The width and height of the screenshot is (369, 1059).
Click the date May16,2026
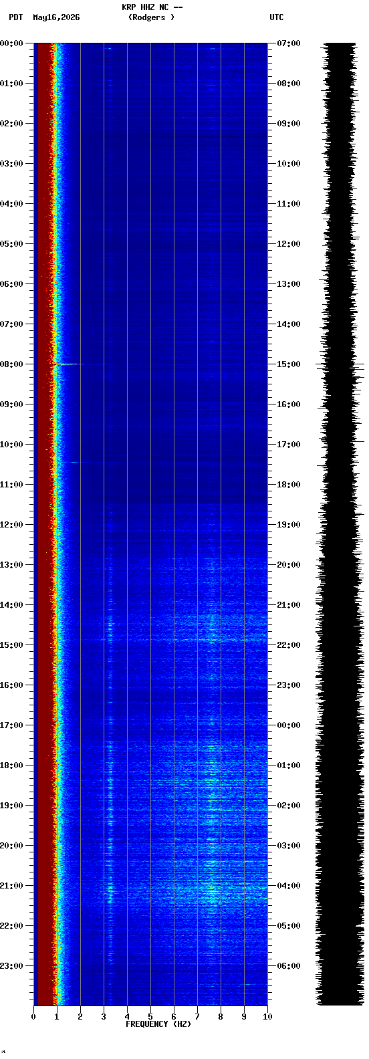56,17
